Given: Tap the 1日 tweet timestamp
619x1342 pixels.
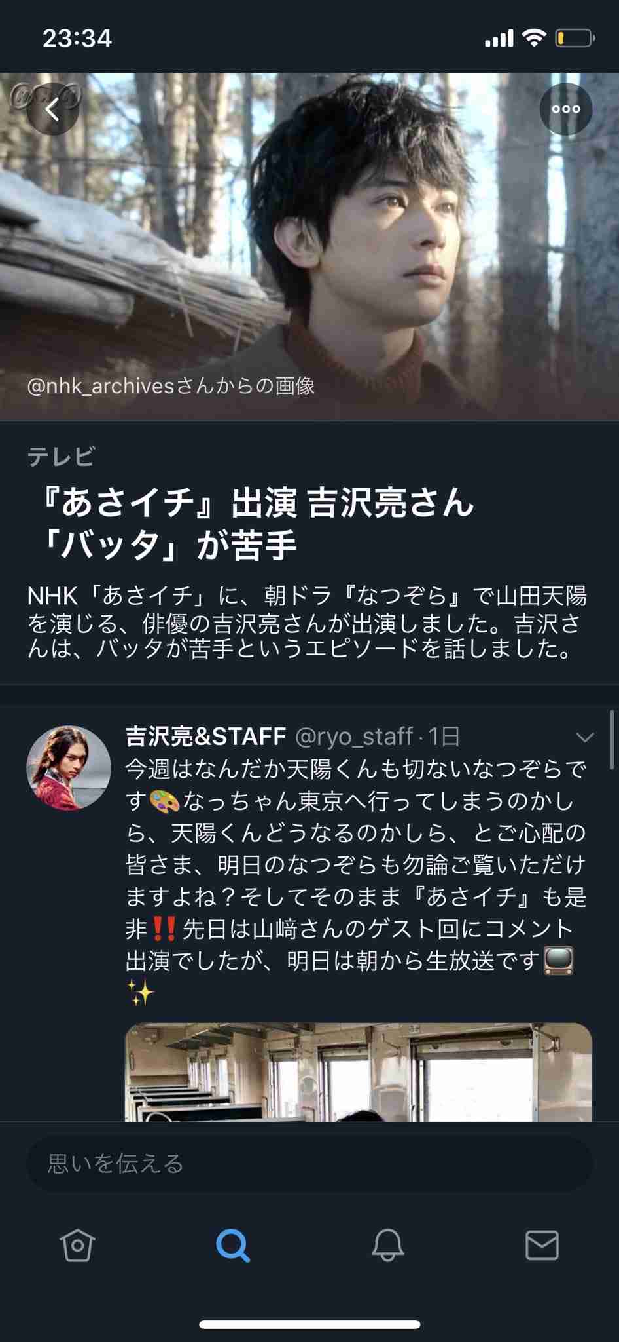Looking at the screenshot, I should 444,737.
